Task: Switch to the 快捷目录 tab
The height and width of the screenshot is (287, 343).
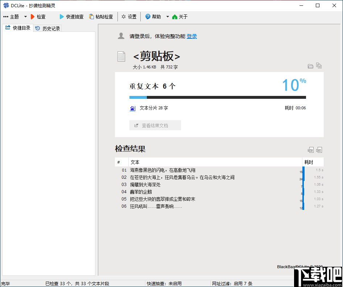Action: click(x=18, y=28)
